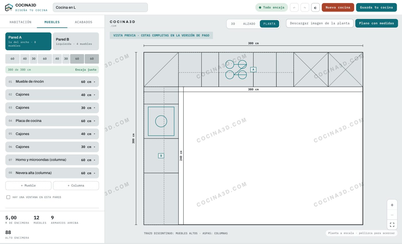Select the Pared A wall tab

tap(28, 41)
